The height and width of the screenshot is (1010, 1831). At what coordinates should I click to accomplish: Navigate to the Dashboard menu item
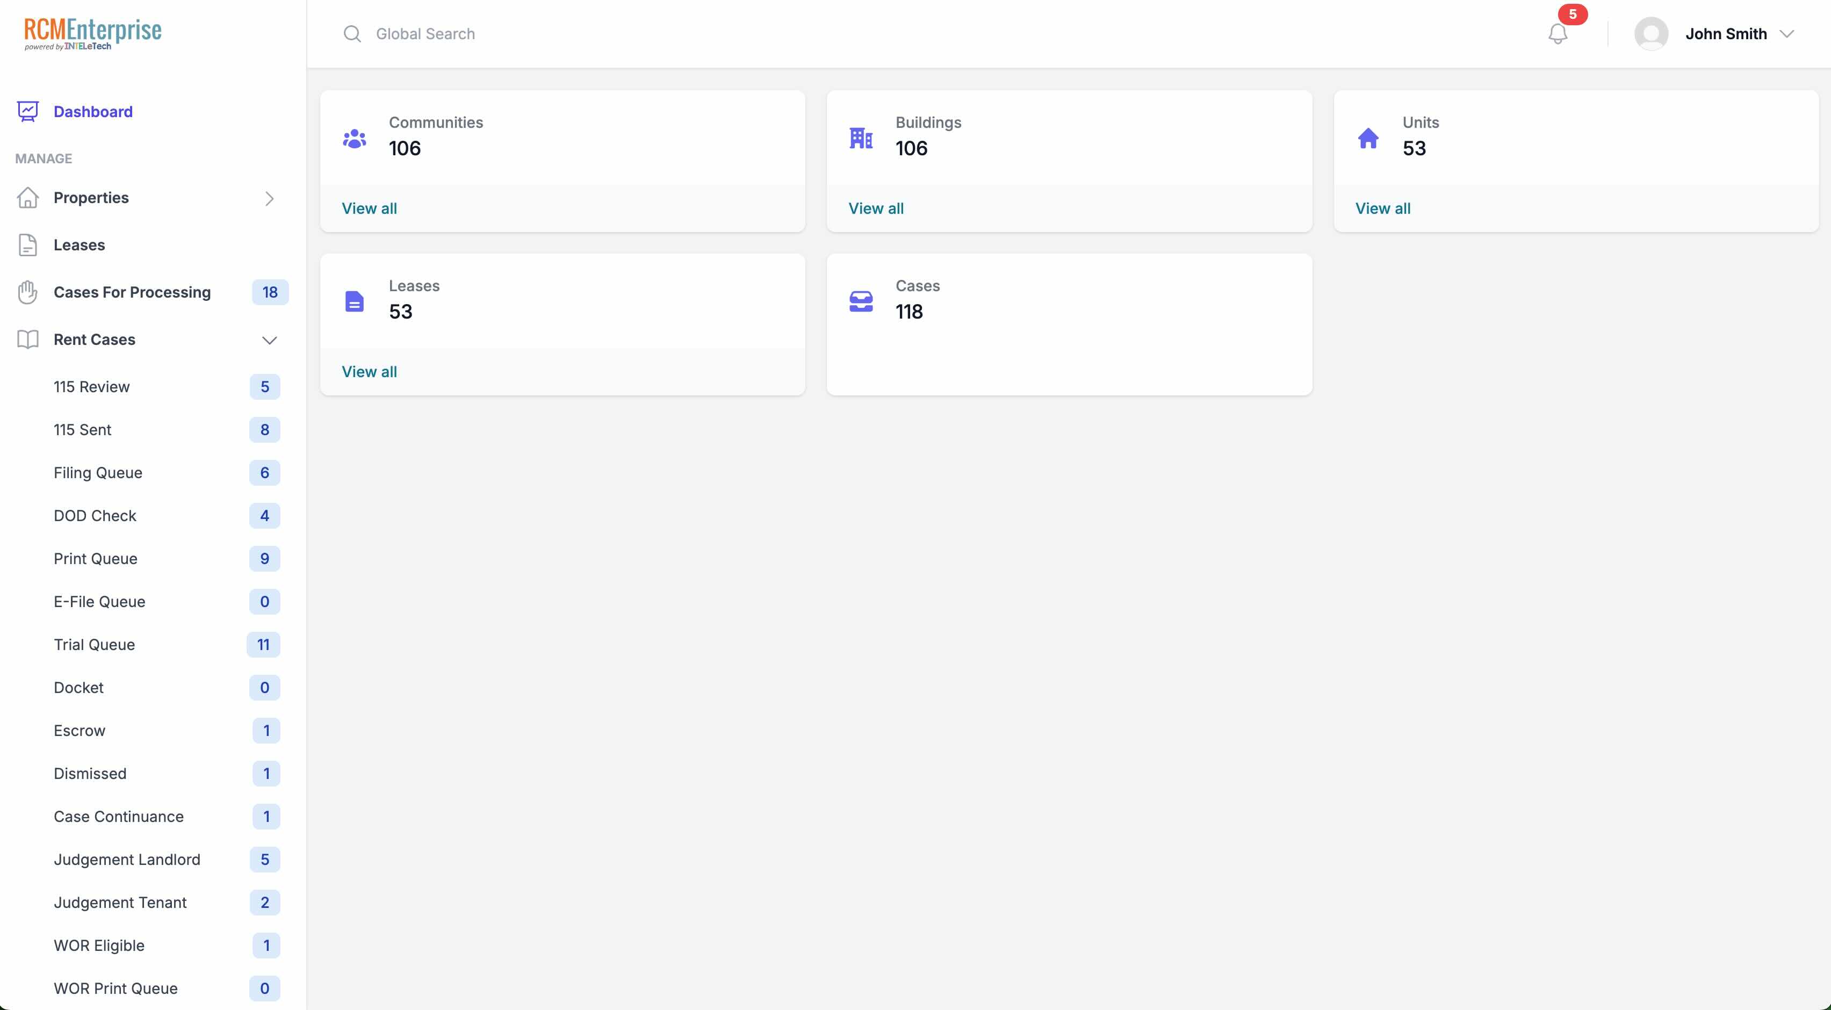pos(93,112)
